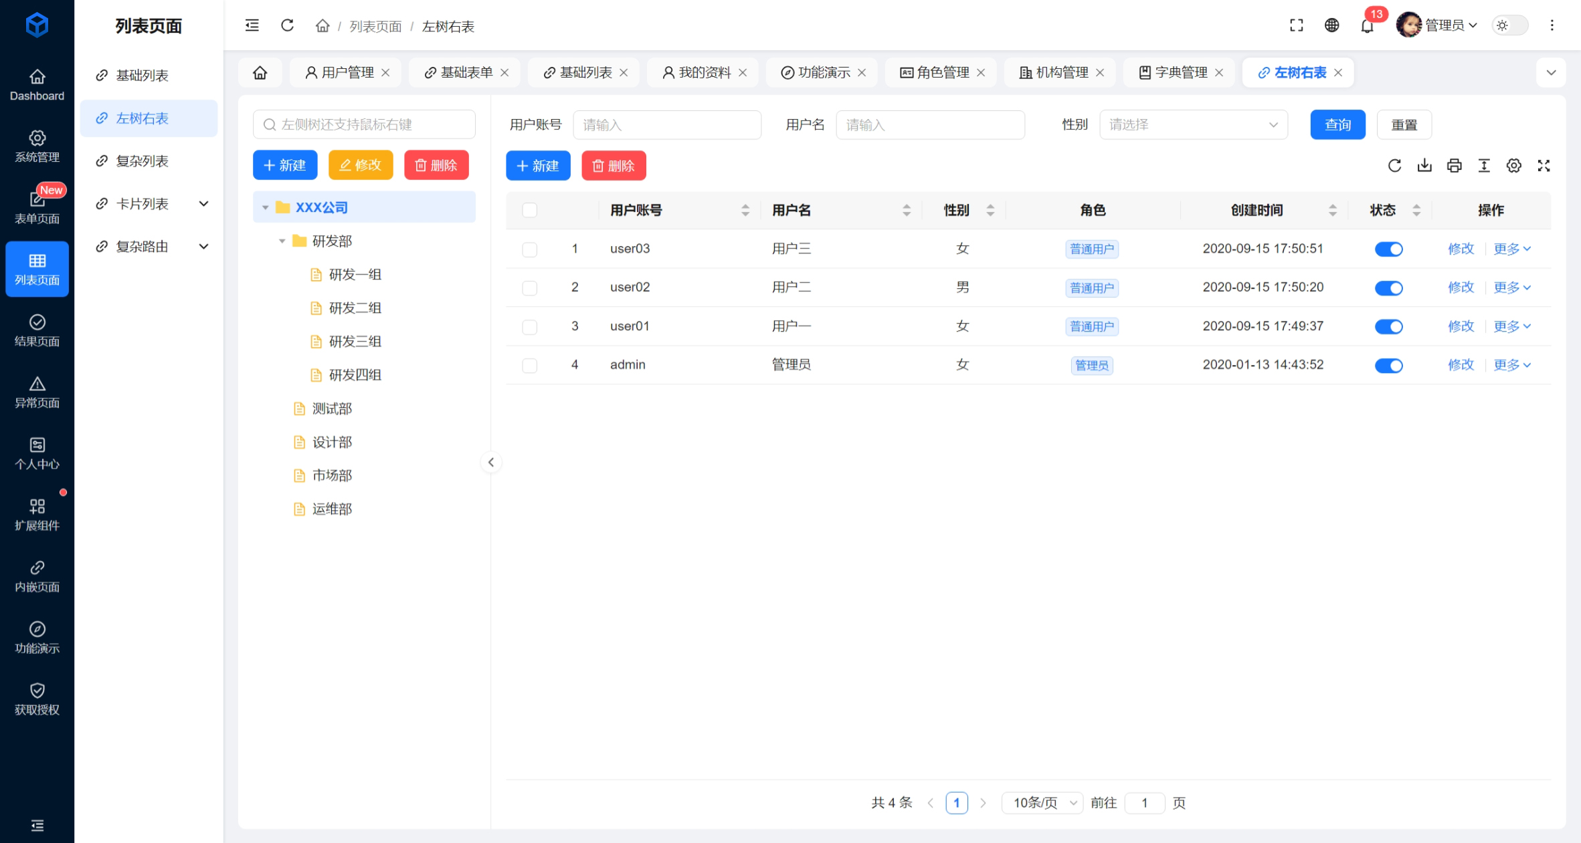Switch to the 角色管理 tab

coord(942,72)
